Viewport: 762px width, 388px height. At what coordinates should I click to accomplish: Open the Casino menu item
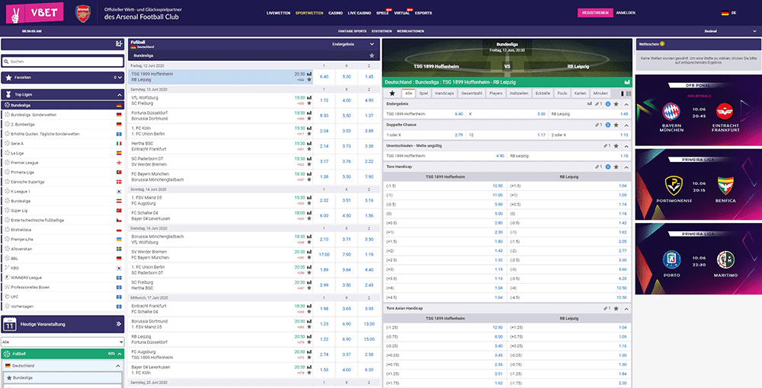[335, 13]
